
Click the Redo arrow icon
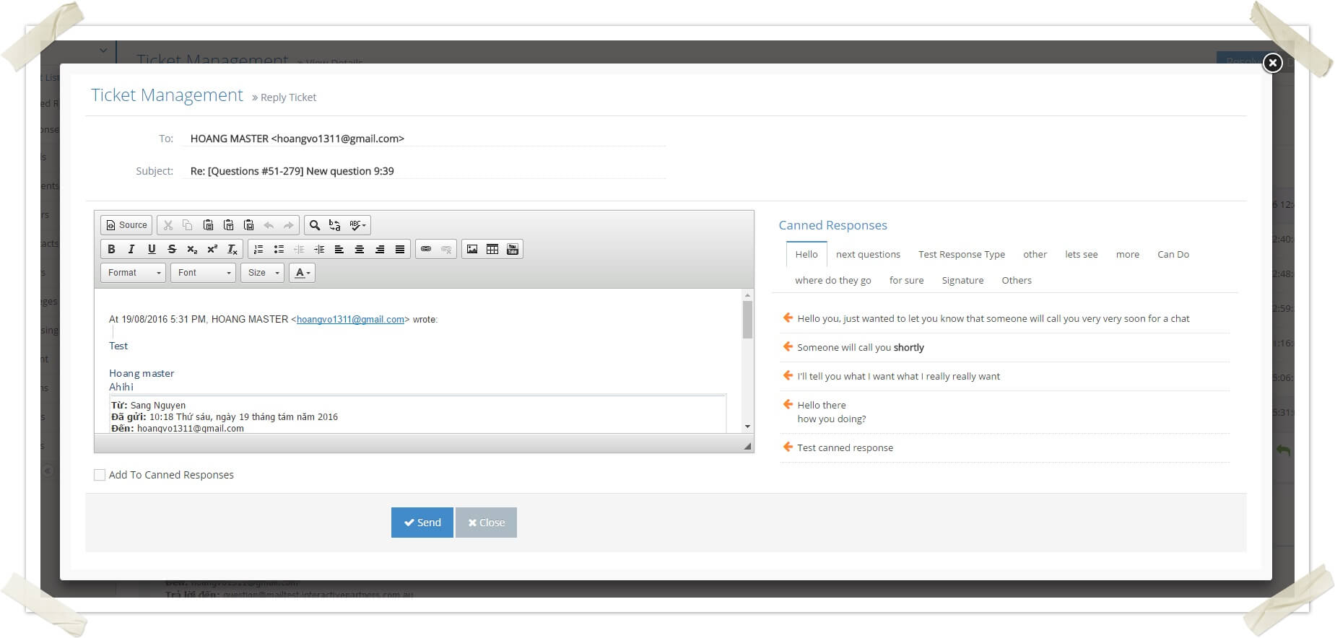(289, 225)
